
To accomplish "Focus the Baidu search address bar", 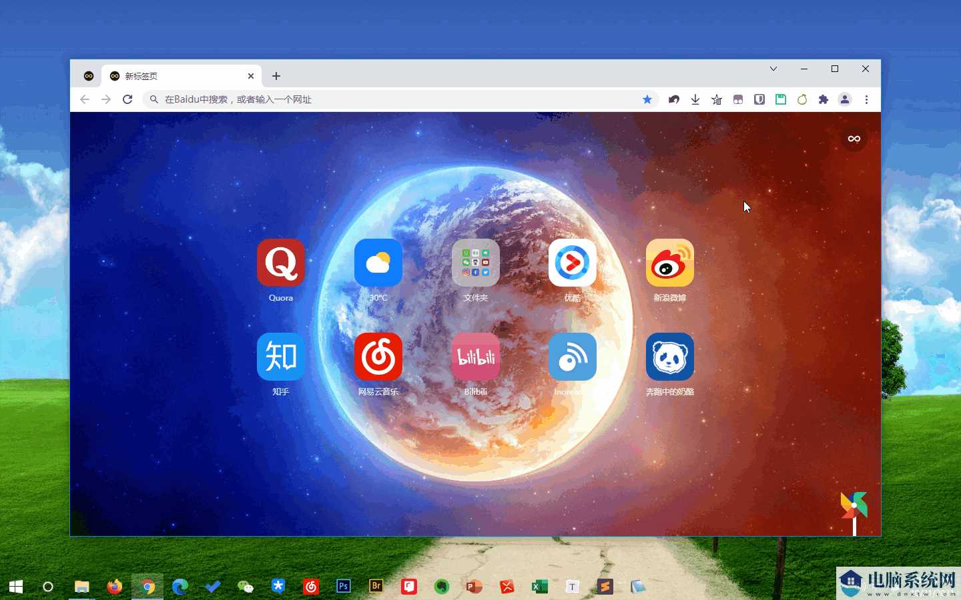I will [400, 99].
